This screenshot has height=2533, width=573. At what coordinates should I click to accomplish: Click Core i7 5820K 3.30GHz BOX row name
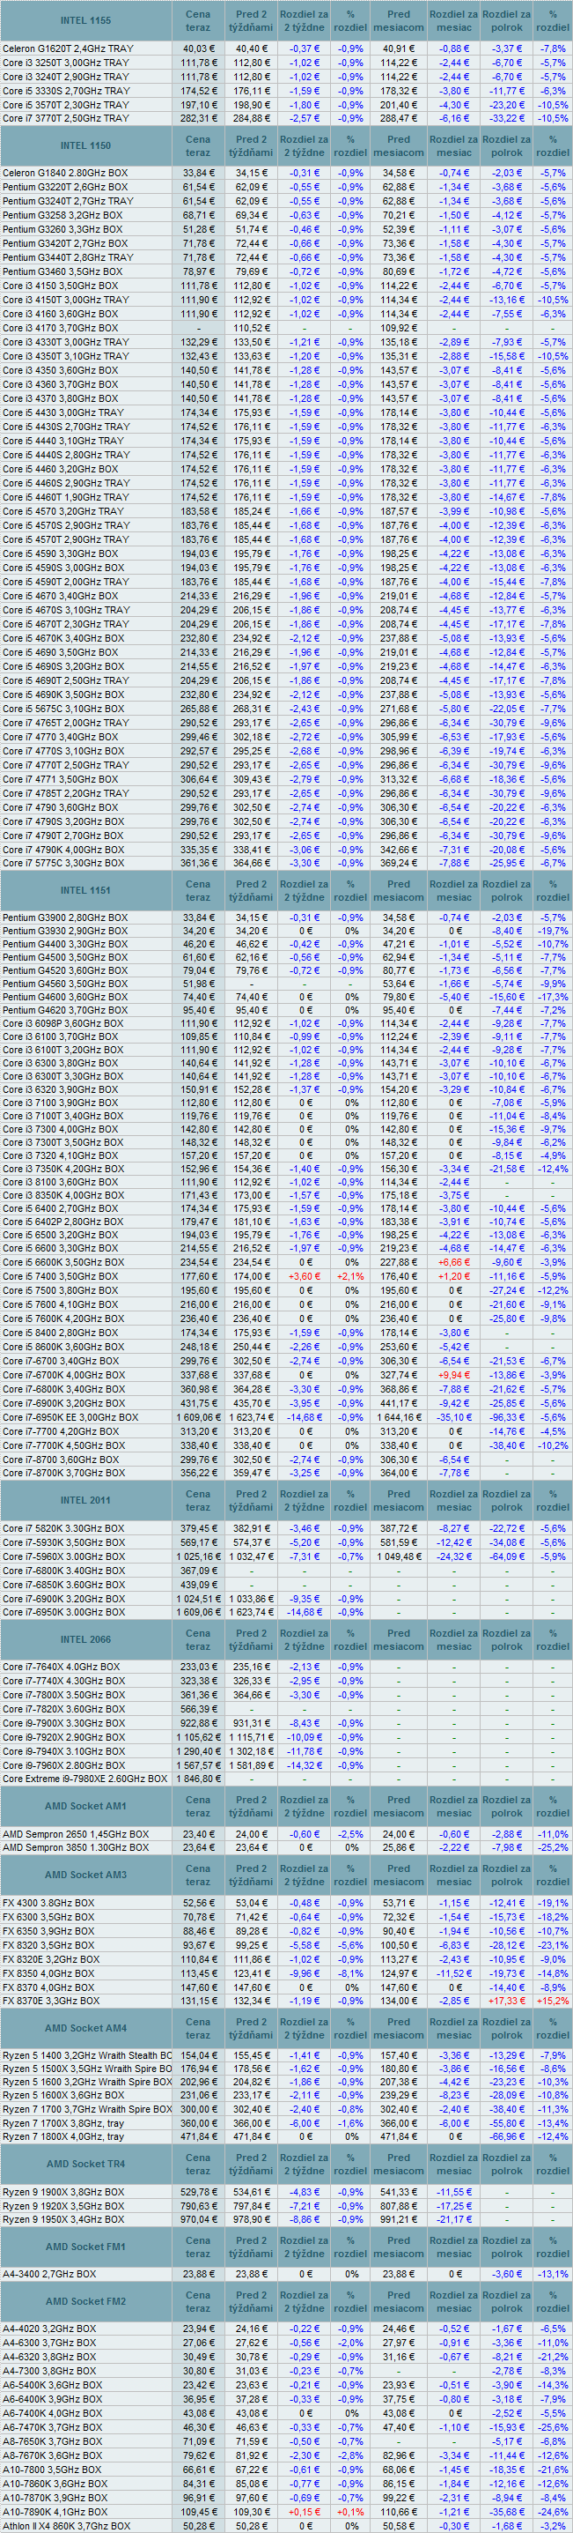point(62,1529)
